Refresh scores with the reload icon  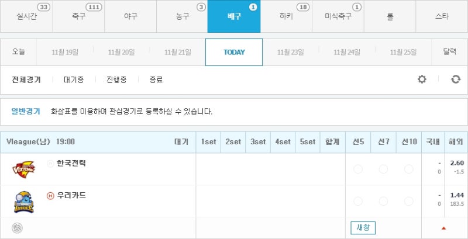click(456, 79)
